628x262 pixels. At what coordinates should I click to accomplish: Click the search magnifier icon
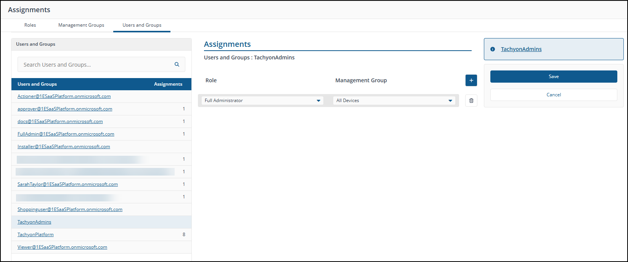coord(177,64)
